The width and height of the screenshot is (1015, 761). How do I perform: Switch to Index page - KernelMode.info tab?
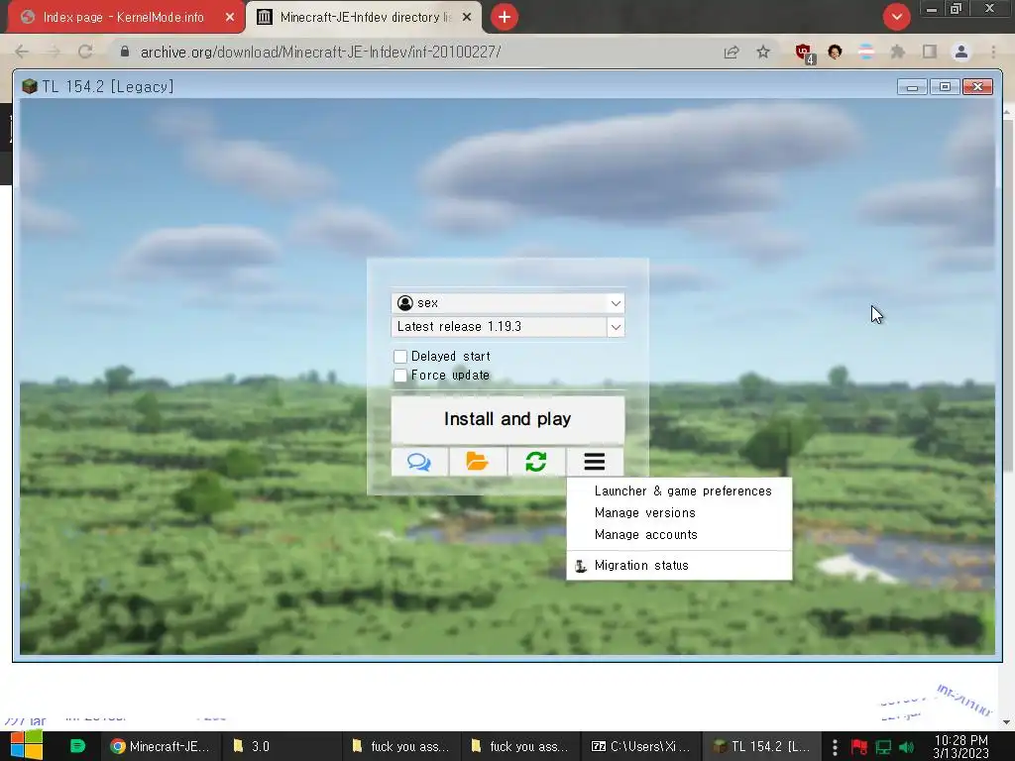[123, 18]
